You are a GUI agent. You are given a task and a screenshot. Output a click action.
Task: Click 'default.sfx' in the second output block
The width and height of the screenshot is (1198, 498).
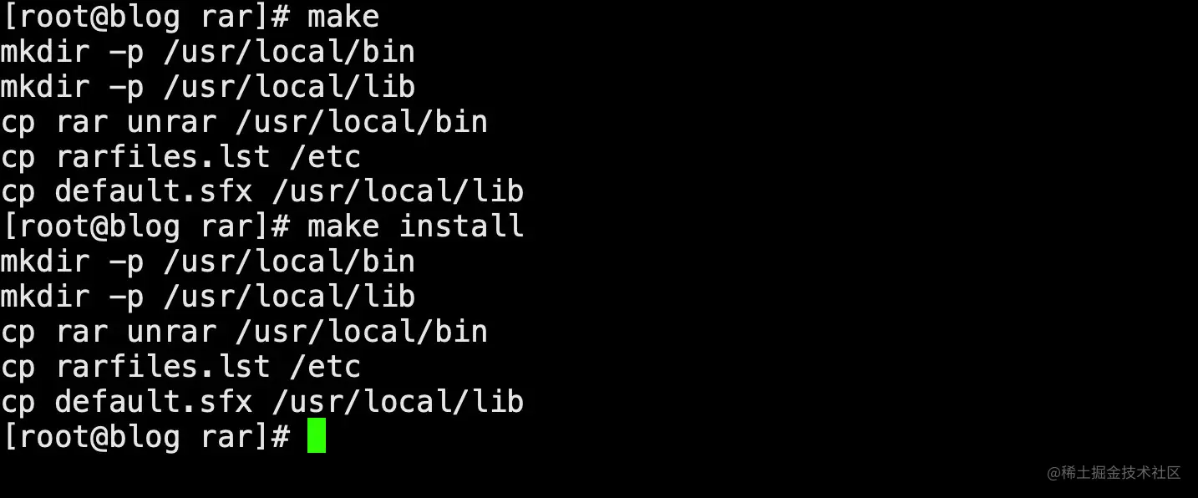[x=154, y=402]
